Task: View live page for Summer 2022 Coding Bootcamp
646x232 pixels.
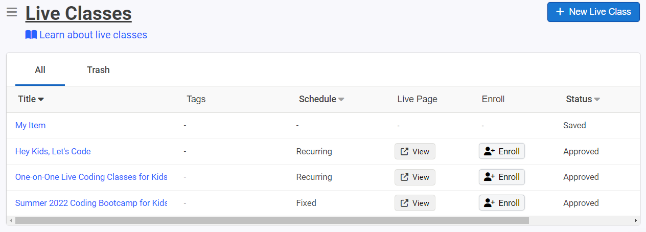Action: [x=415, y=203]
